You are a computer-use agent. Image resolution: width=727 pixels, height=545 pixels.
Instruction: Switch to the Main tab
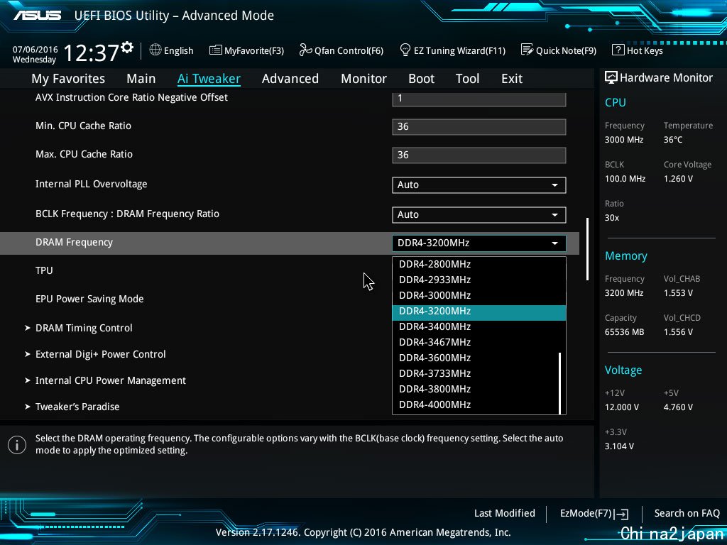141,79
